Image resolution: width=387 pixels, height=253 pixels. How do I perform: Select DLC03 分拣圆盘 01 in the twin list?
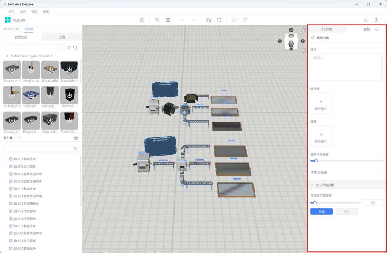26,204
